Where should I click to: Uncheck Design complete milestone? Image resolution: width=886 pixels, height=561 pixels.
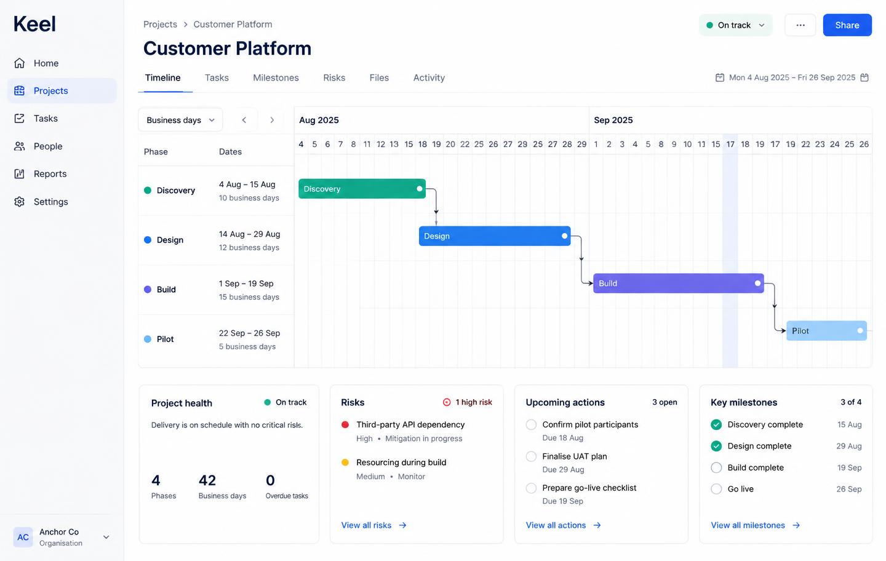(x=716, y=446)
